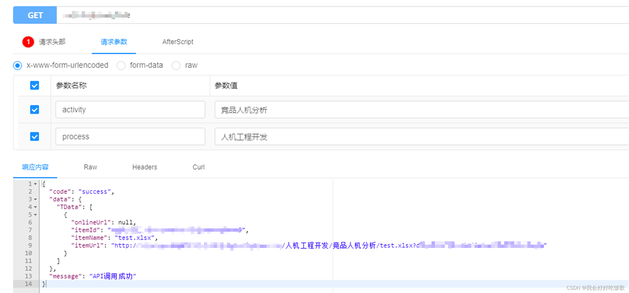
Task: Collapse the TData array at line 4
Action: (35, 207)
